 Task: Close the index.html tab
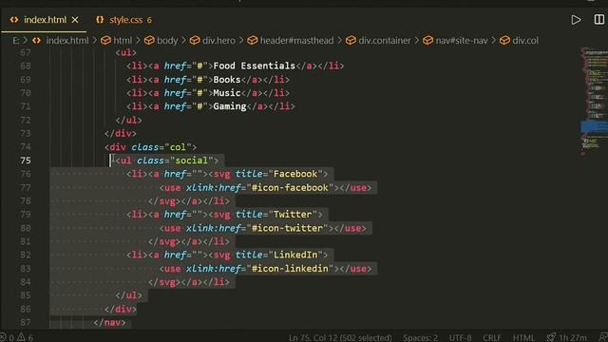(75, 20)
